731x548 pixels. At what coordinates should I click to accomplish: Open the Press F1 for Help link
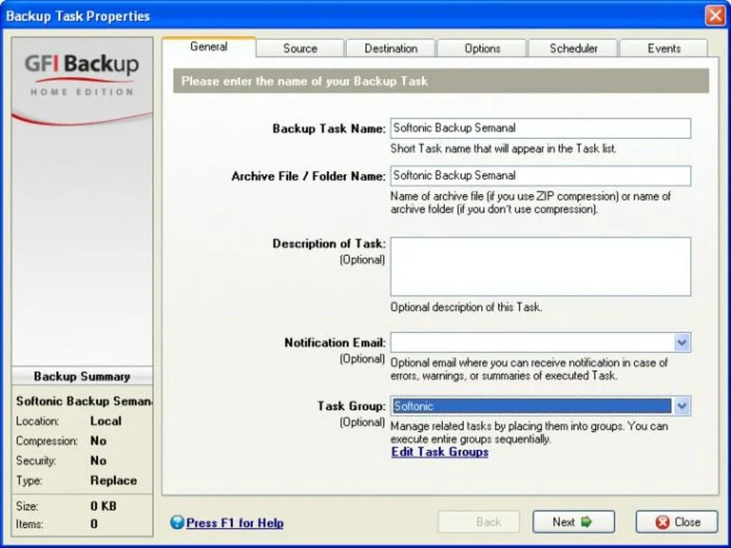click(234, 523)
